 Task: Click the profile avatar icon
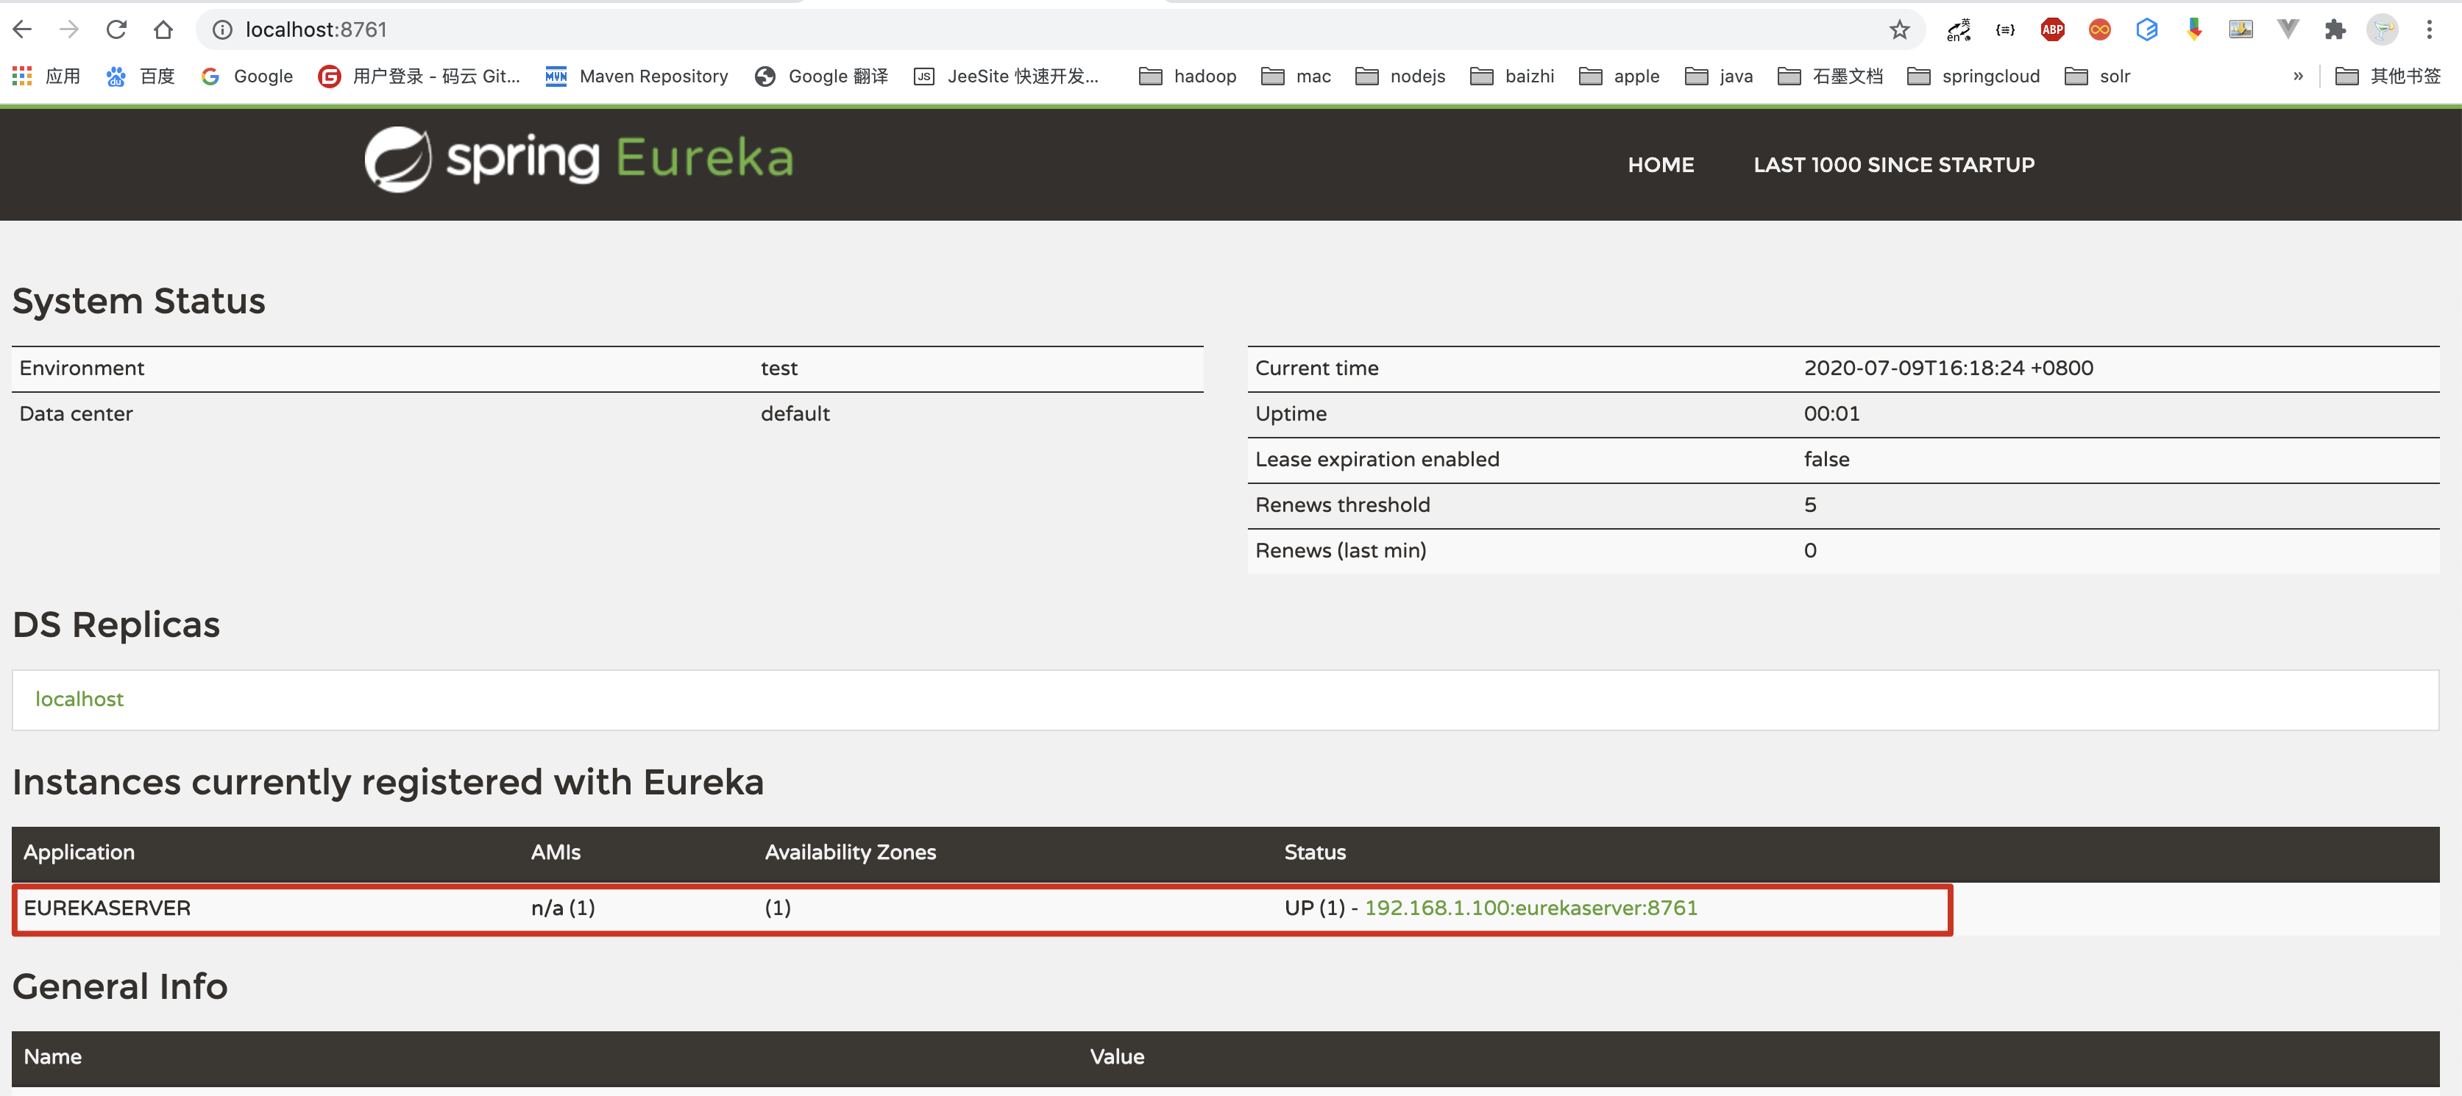pos(2382,29)
